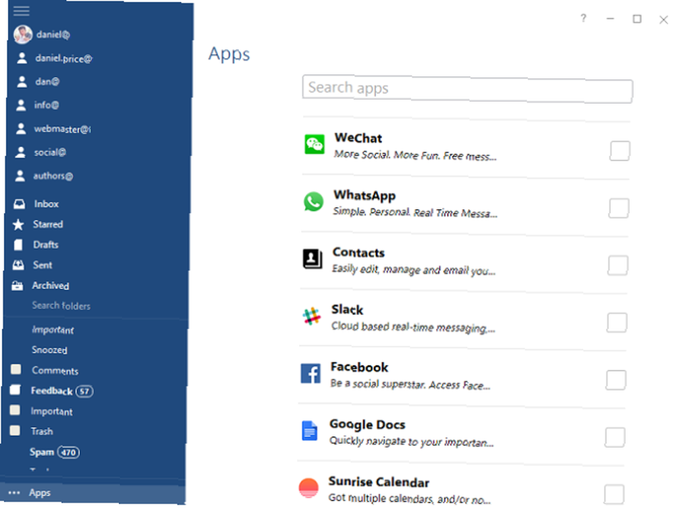Enable the Facebook app checkbox

[x=616, y=380]
